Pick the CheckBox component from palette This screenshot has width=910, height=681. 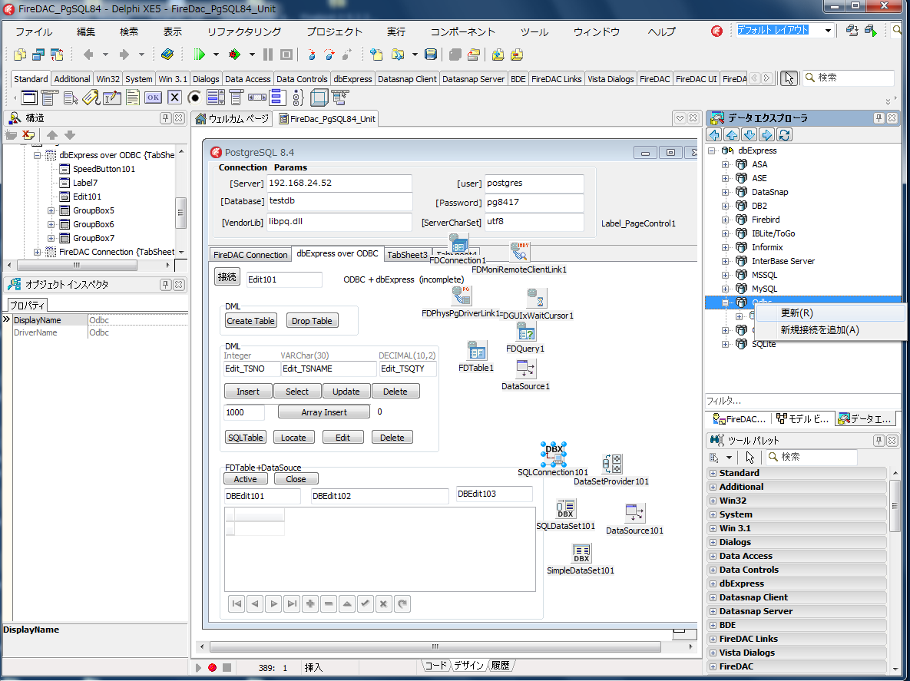pyautogui.click(x=174, y=98)
